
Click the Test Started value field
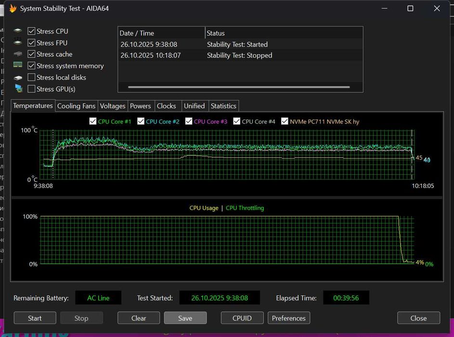[220, 298]
